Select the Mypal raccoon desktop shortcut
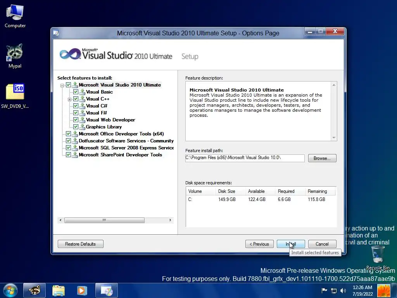 (15, 56)
